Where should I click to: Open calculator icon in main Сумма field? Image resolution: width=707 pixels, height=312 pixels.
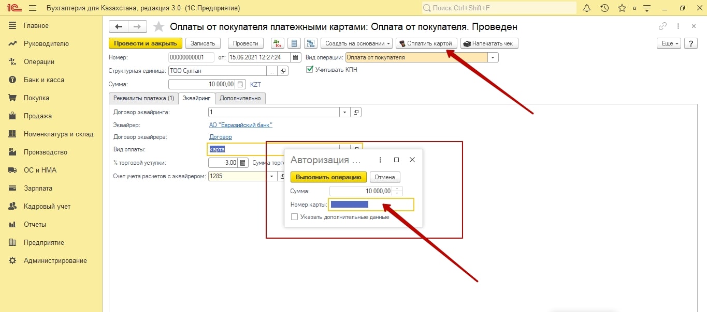[x=240, y=84]
